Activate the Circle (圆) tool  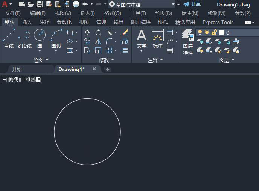40,39
